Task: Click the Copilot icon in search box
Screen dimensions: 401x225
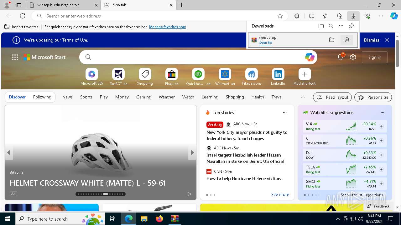Action: click(x=310, y=57)
